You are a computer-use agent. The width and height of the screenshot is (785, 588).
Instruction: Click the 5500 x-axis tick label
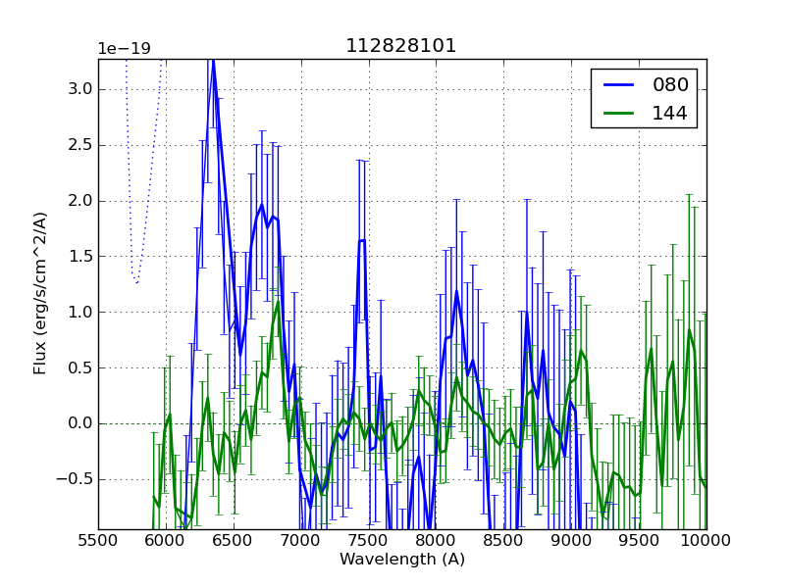pos(98,541)
